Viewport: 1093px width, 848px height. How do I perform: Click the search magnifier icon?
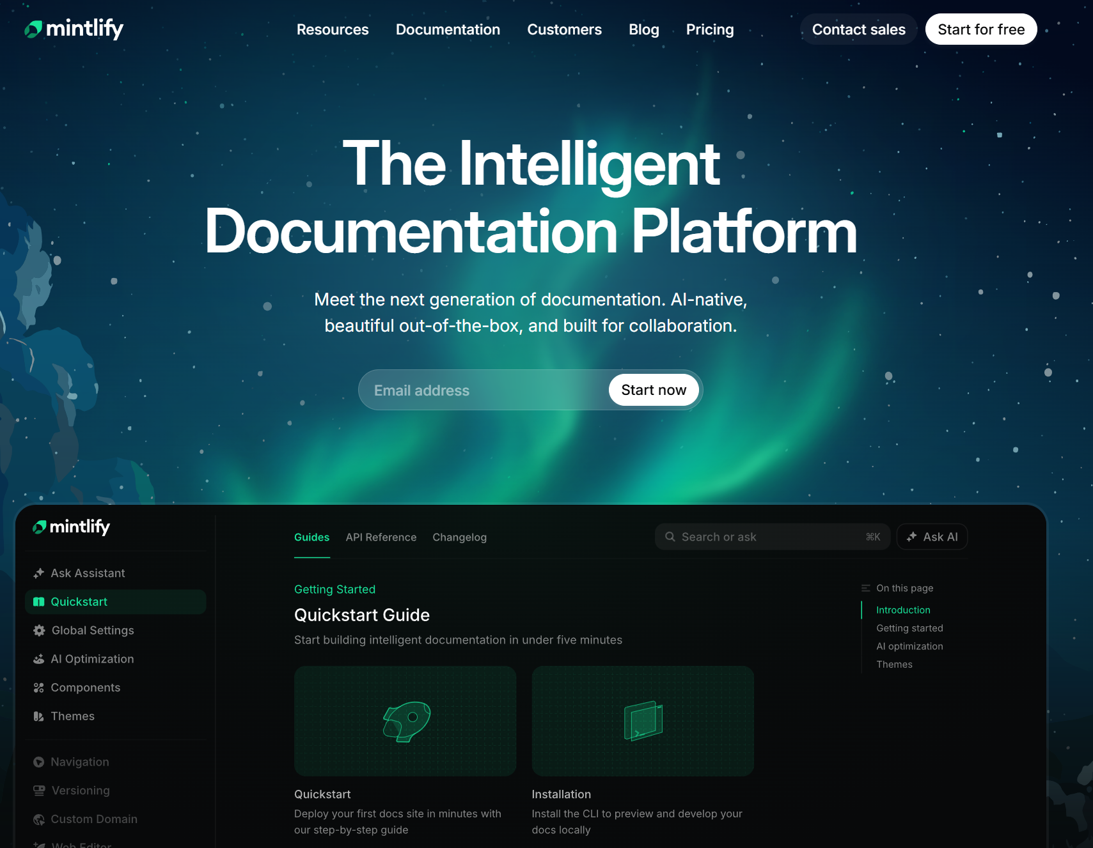[670, 537]
